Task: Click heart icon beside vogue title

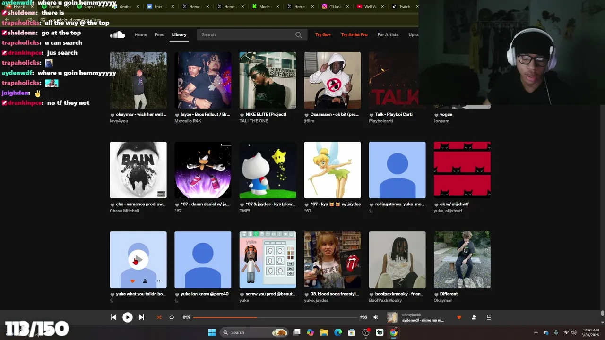Action: tap(436, 115)
